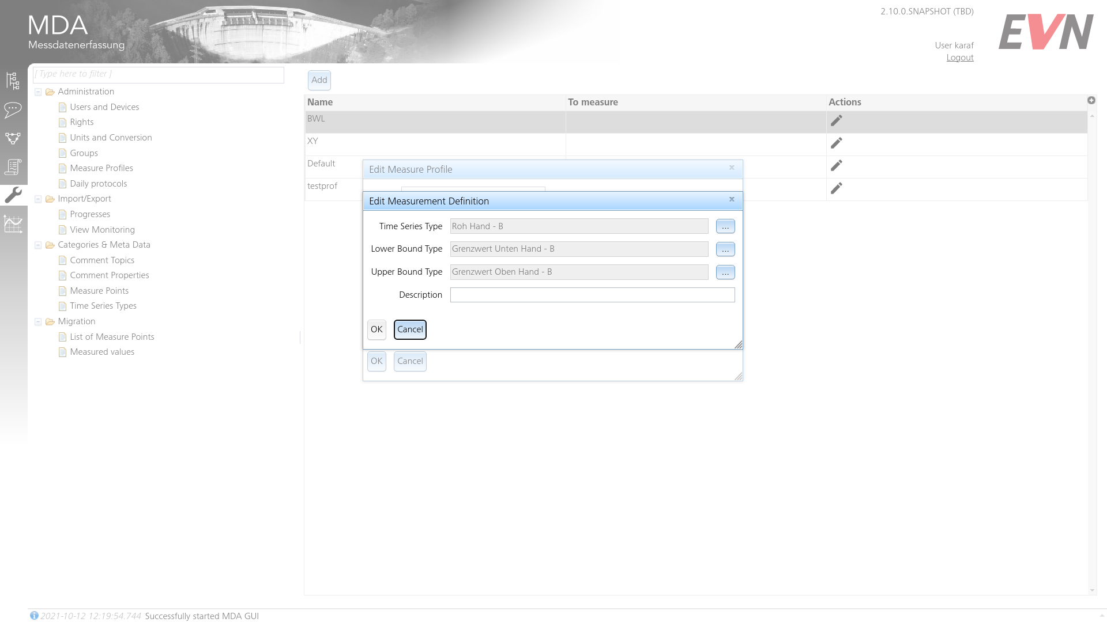1107x622 pixels.
Task: Click the OK button in Edit Measurement Definition
Action: click(377, 329)
